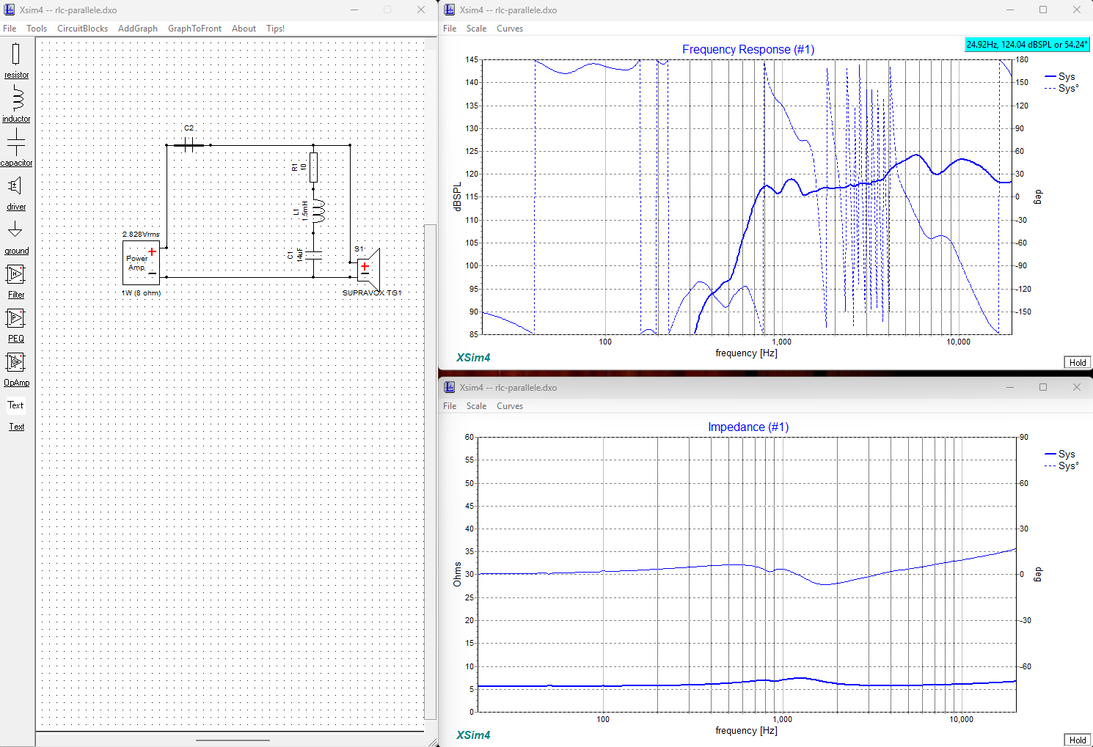Open the CircuitBlocks menu

click(x=82, y=29)
